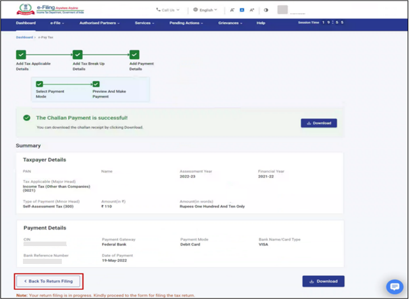410x299 pixels.
Task: Click the Add Tax Applicable Details step checkmark
Action: (x=21, y=55)
